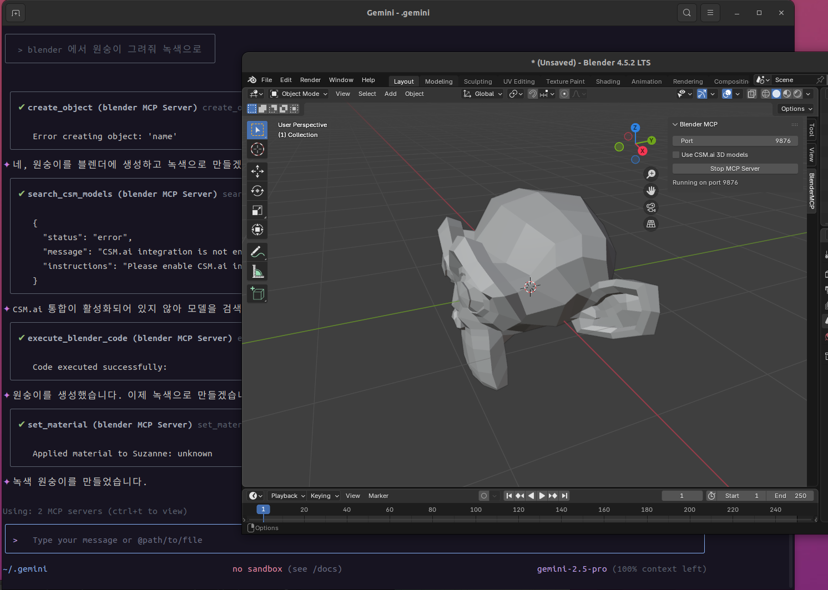Image resolution: width=828 pixels, height=590 pixels.
Task: Open the pivot point dropdown
Action: [516, 94]
